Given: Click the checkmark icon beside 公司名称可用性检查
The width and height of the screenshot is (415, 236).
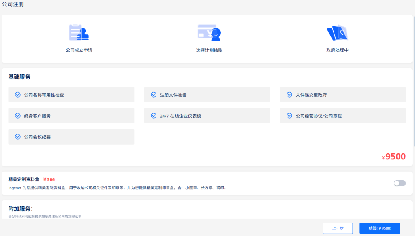Looking at the screenshot, I should click(x=17, y=94).
